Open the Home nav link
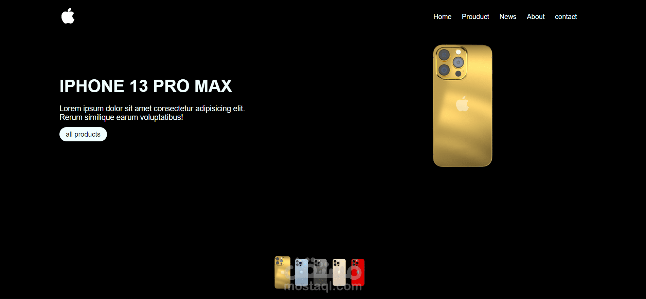 [442, 17]
